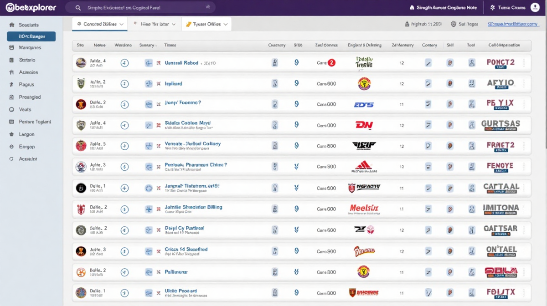Open Pertare Toglant in the sidebar

pos(35,122)
